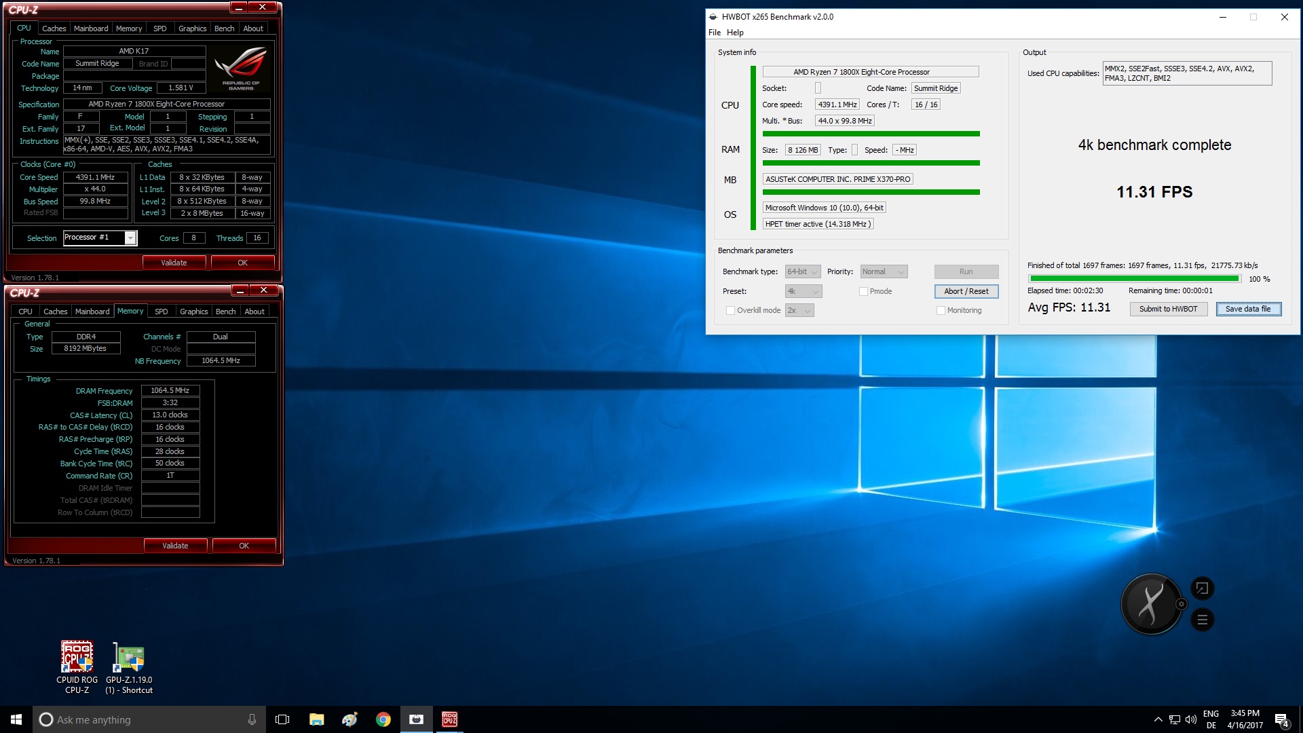
Task: Enable the Pmode checkbox
Action: tap(863, 292)
